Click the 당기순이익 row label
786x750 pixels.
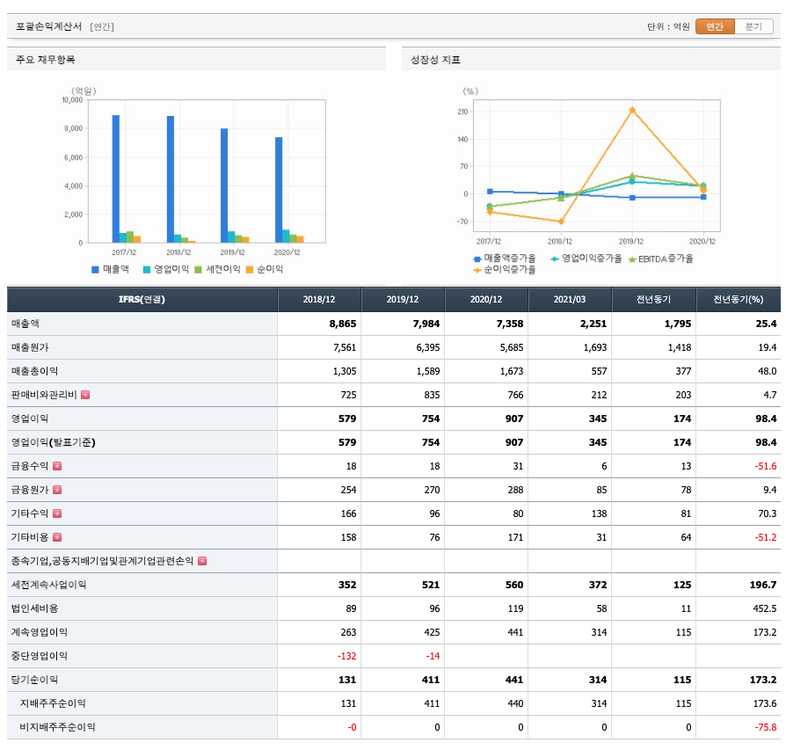click(x=34, y=680)
